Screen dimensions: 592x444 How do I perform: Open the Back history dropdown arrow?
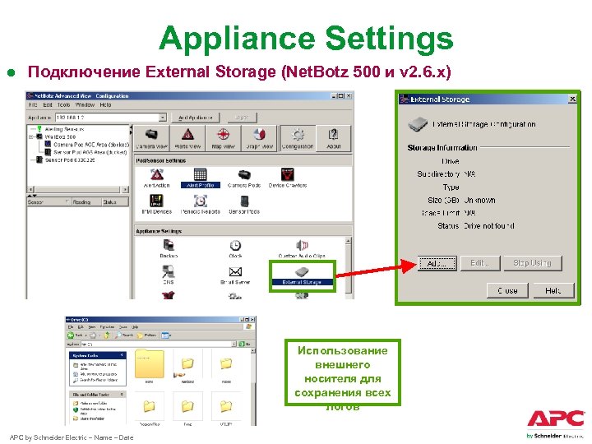pyautogui.click(x=85, y=335)
